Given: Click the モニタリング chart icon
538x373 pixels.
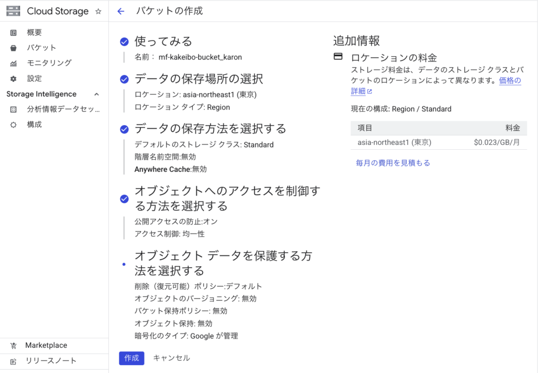Looking at the screenshot, I should 14,63.
